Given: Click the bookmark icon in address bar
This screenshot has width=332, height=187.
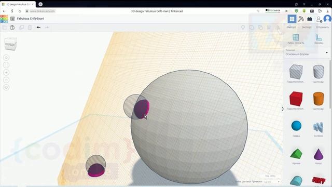Looking at the screenshot, I should click(x=286, y=11).
